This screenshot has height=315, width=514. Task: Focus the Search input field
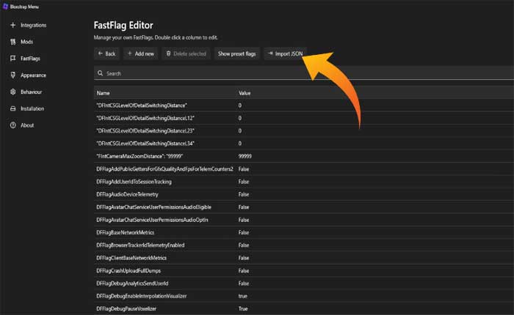point(294,73)
